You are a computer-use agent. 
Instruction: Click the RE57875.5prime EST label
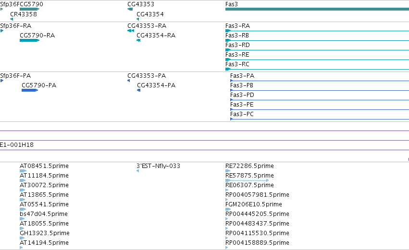pyautogui.click(x=249, y=176)
